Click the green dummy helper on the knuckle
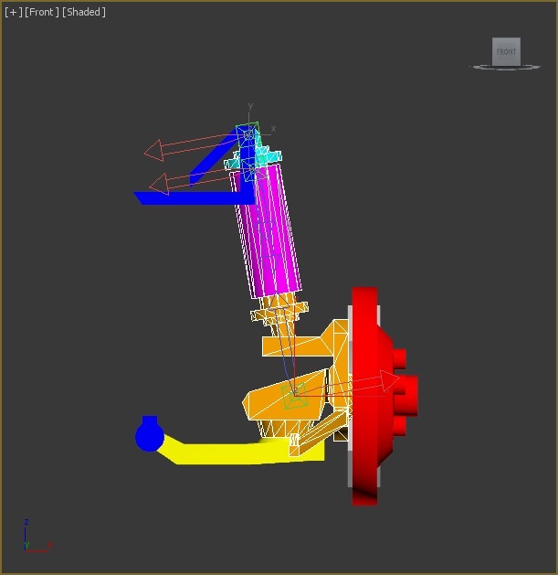Screen dimensions: 558x575 294,397
